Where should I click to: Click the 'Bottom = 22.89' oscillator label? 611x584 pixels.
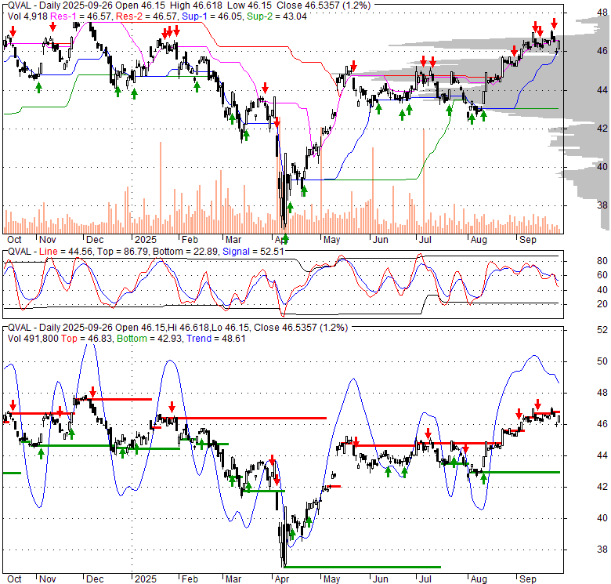tap(185, 252)
